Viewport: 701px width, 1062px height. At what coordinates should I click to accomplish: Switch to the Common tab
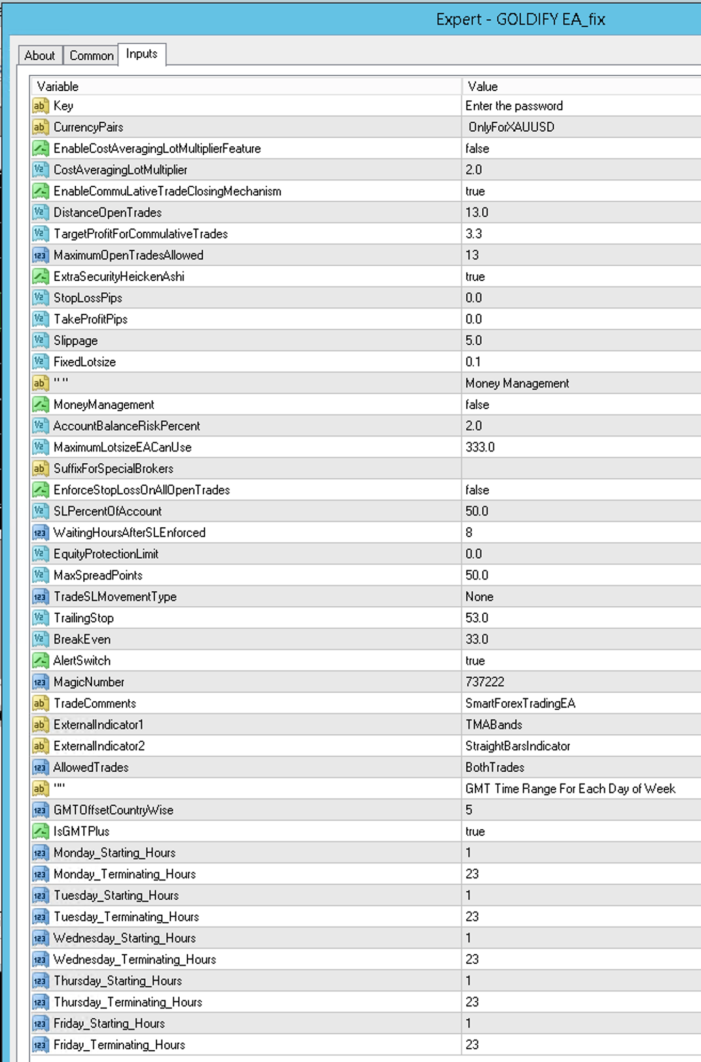click(x=91, y=56)
